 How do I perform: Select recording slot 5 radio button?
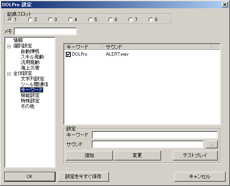coord(90,20)
